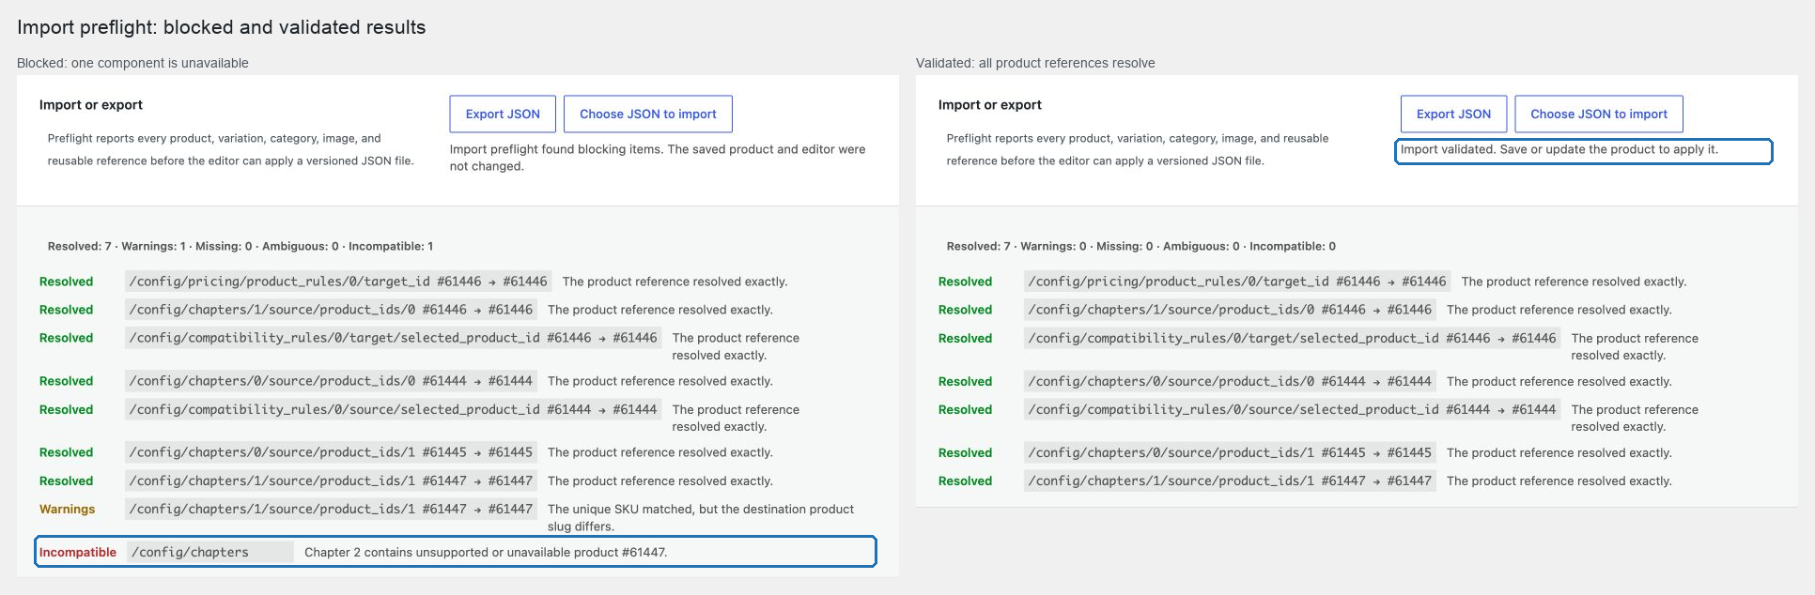Image resolution: width=1815 pixels, height=595 pixels.
Task: Click the 'Import or export' heading in Blocked panel
Action: [91, 105]
